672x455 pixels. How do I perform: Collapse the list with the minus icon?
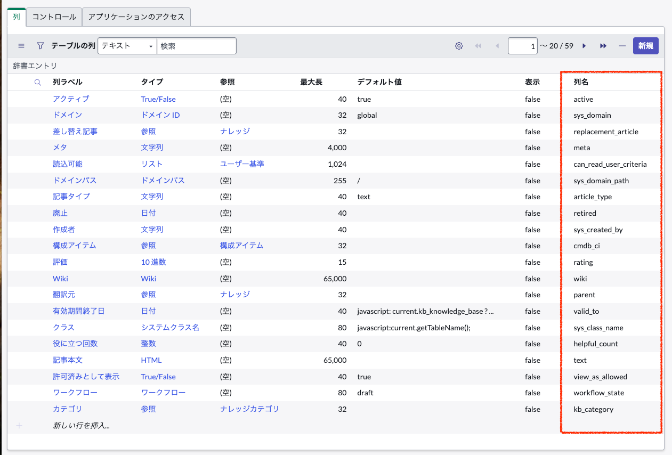[x=622, y=46]
